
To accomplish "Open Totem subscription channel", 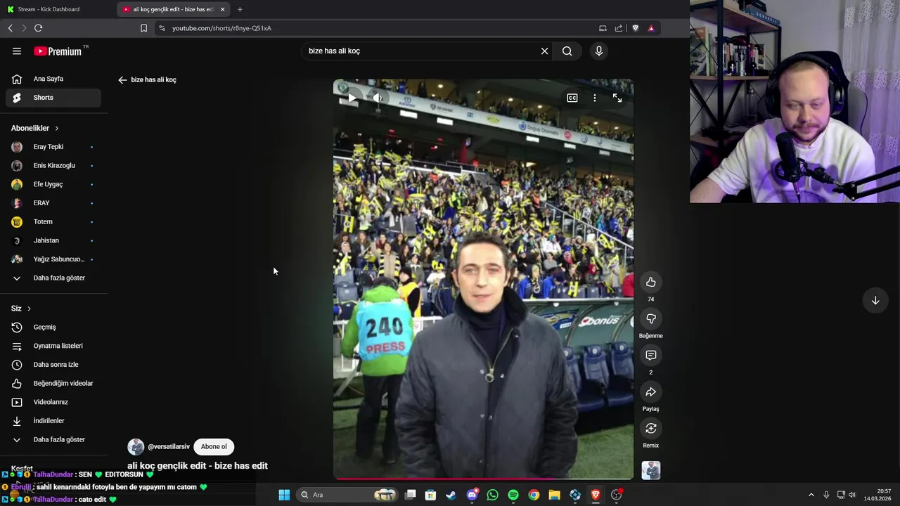I will click(53, 221).
